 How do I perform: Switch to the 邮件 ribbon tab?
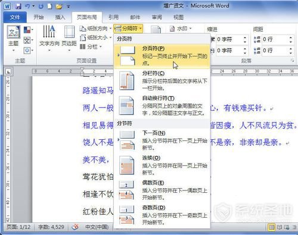pos(135,17)
